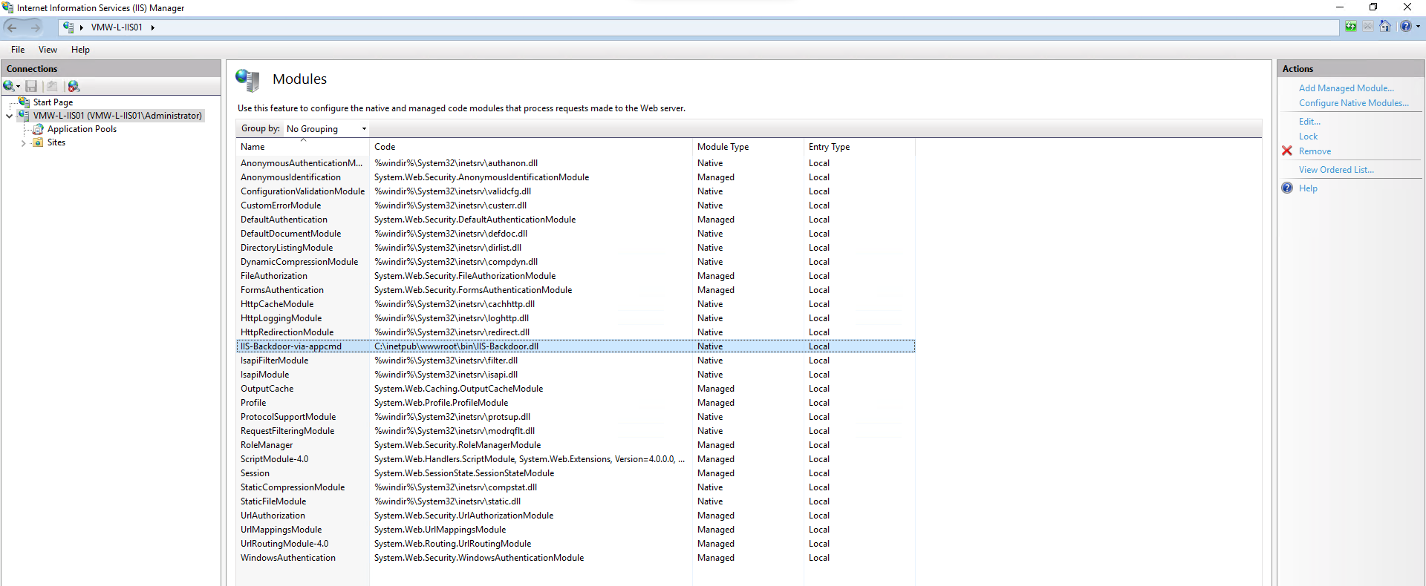The width and height of the screenshot is (1426, 586).
Task: Click the Help icon in Actions pane
Action: [x=1287, y=188]
